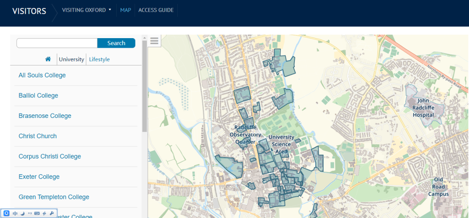Click the blue Q input method logo
469x218 pixels.
[x=7, y=213]
